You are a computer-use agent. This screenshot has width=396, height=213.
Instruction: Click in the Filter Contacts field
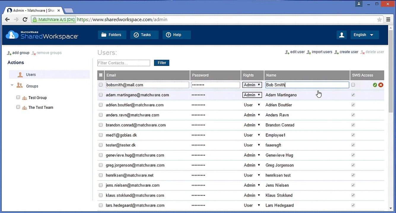(x=124, y=63)
